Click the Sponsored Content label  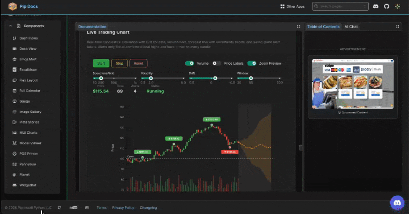(353, 112)
